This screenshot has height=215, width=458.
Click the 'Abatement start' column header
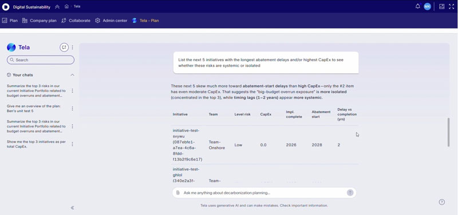point(321,114)
